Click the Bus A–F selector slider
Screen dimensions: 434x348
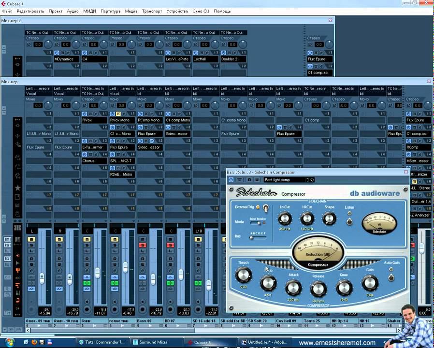click(x=258, y=237)
